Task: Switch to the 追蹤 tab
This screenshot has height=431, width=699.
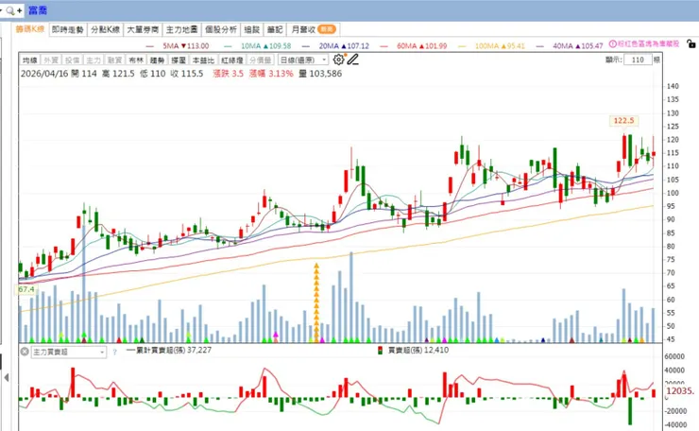Action: (252, 29)
